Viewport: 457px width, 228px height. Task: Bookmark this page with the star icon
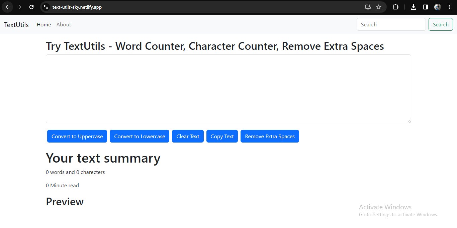click(x=379, y=7)
